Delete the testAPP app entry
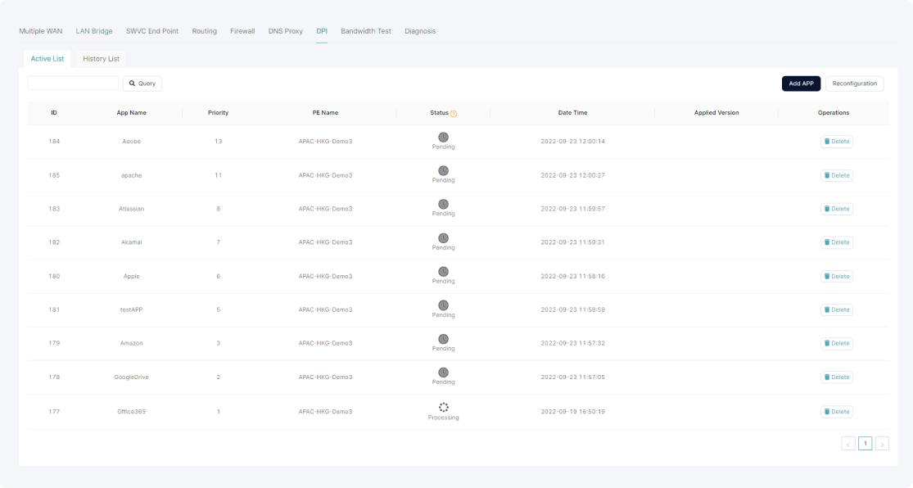This screenshot has width=913, height=488. pos(837,310)
